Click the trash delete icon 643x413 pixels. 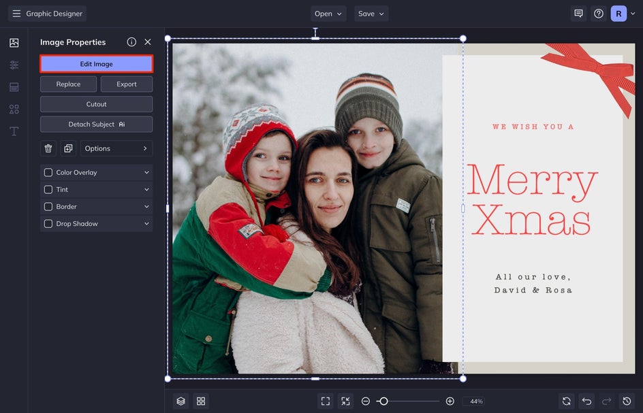click(48, 148)
